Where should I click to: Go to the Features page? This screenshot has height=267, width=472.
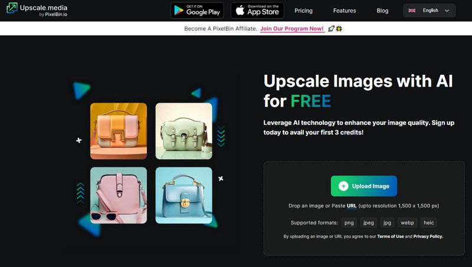click(345, 11)
